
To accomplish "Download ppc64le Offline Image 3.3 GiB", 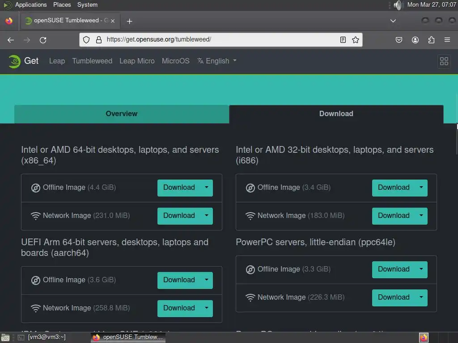I will (x=394, y=269).
